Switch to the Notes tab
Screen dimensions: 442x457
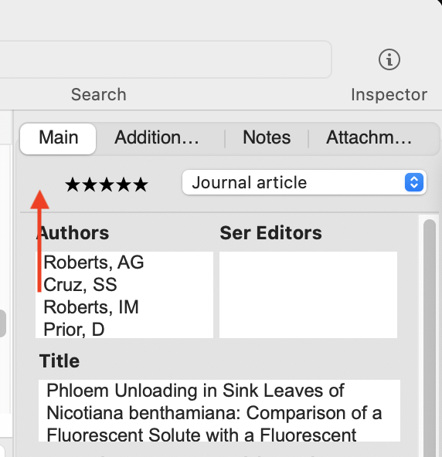click(267, 138)
